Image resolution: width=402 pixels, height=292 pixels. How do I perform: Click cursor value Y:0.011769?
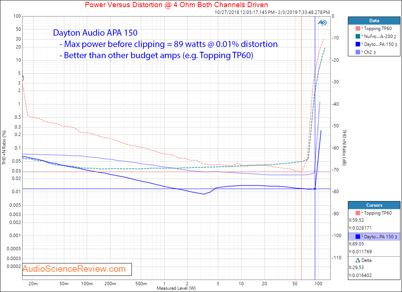360,252
